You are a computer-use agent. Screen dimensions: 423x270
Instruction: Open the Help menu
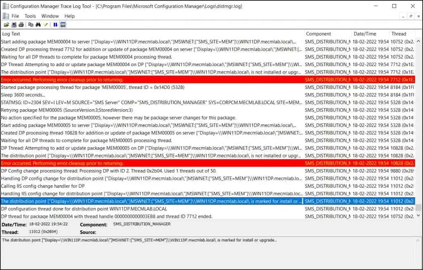click(x=70, y=16)
